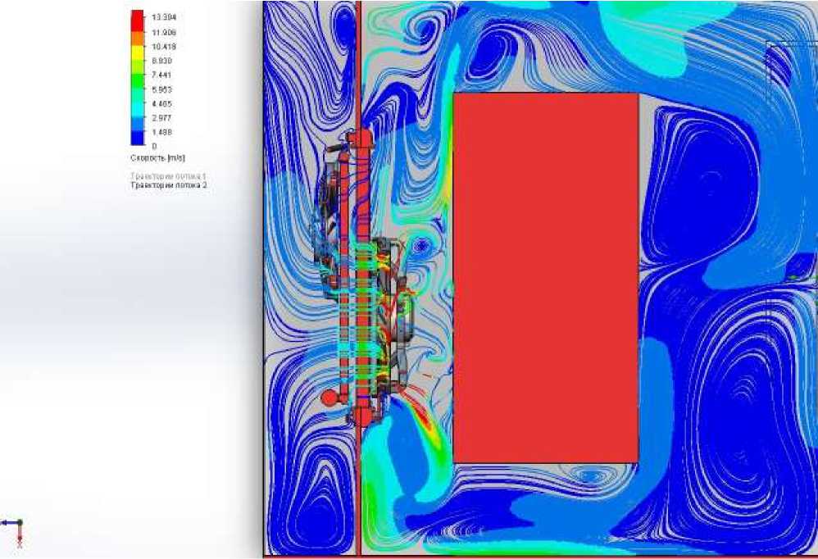The width and height of the screenshot is (818, 559).
Task: Select the 2.977 legend value label
Action: pyautogui.click(x=161, y=118)
